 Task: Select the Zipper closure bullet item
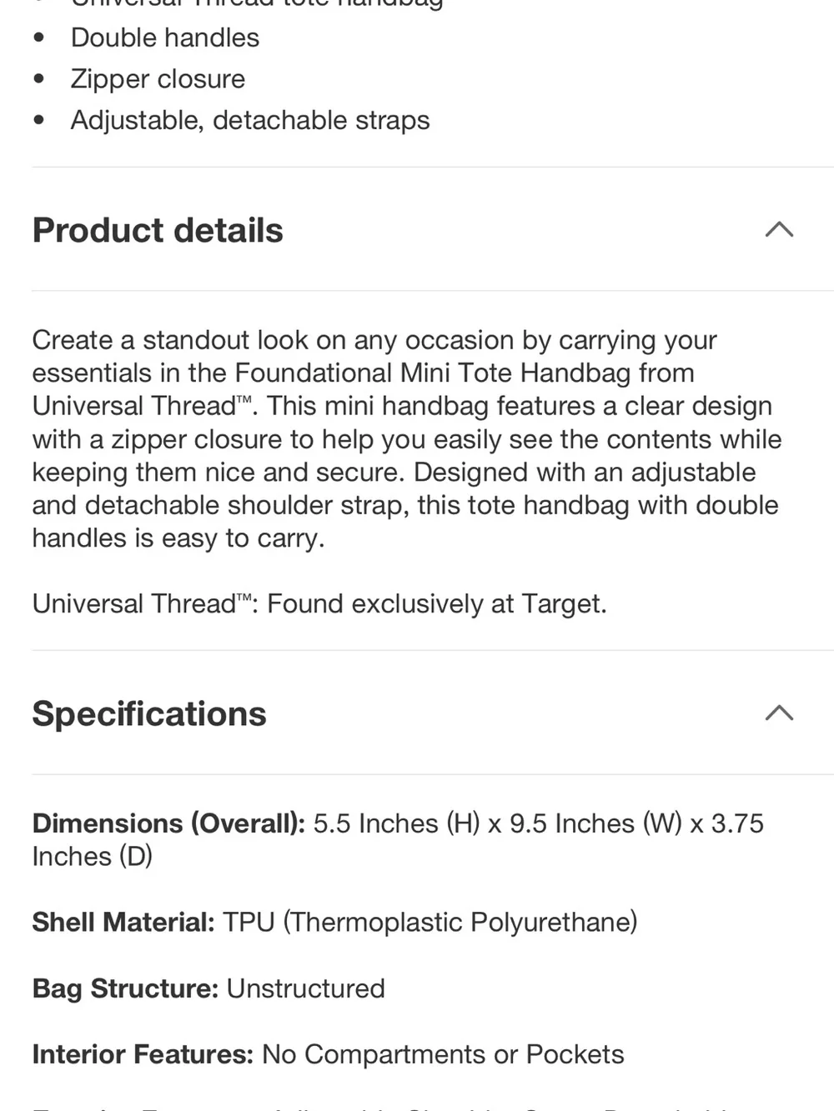click(158, 78)
